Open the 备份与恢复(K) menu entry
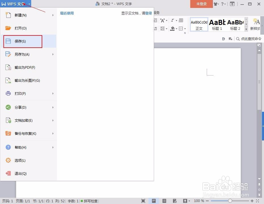 [x=28, y=133]
